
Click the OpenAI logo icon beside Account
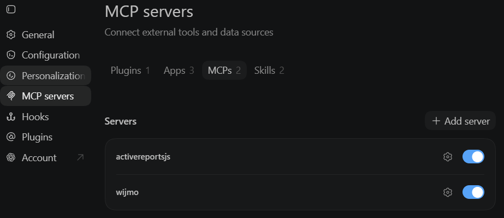point(11,157)
